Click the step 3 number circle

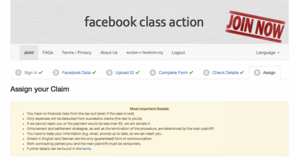(109, 73)
